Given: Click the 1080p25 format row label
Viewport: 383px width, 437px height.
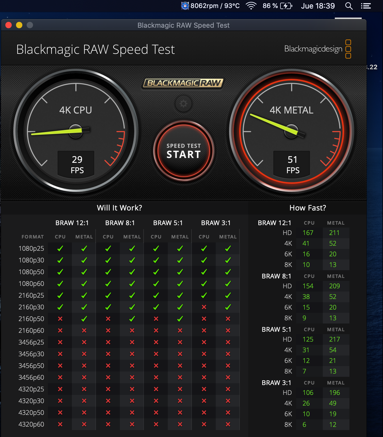Looking at the screenshot, I should point(31,248).
